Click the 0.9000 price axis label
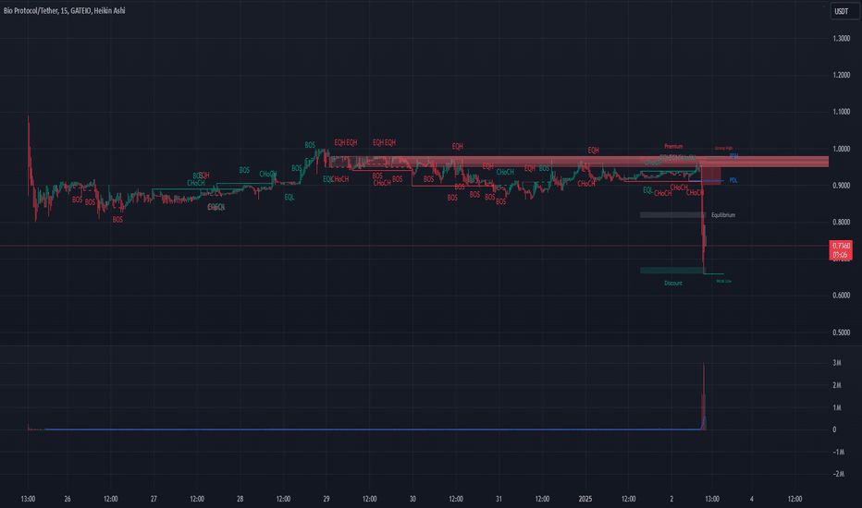862x508 pixels. [841, 186]
